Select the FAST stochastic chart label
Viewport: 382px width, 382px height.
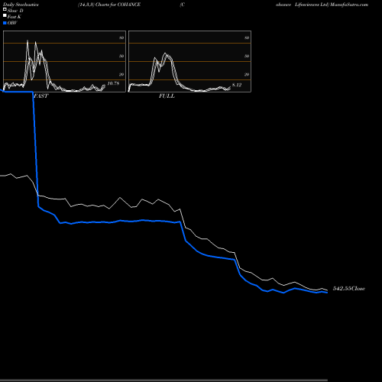(x=40, y=96)
